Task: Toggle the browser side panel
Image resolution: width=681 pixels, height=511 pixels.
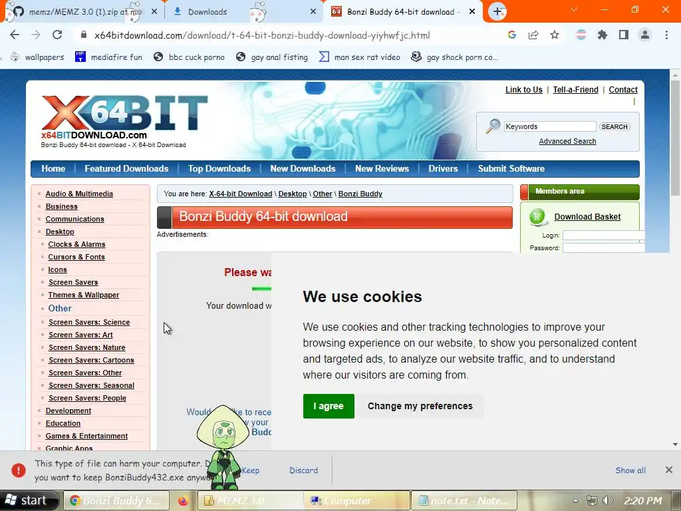Action: pyautogui.click(x=624, y=35)
